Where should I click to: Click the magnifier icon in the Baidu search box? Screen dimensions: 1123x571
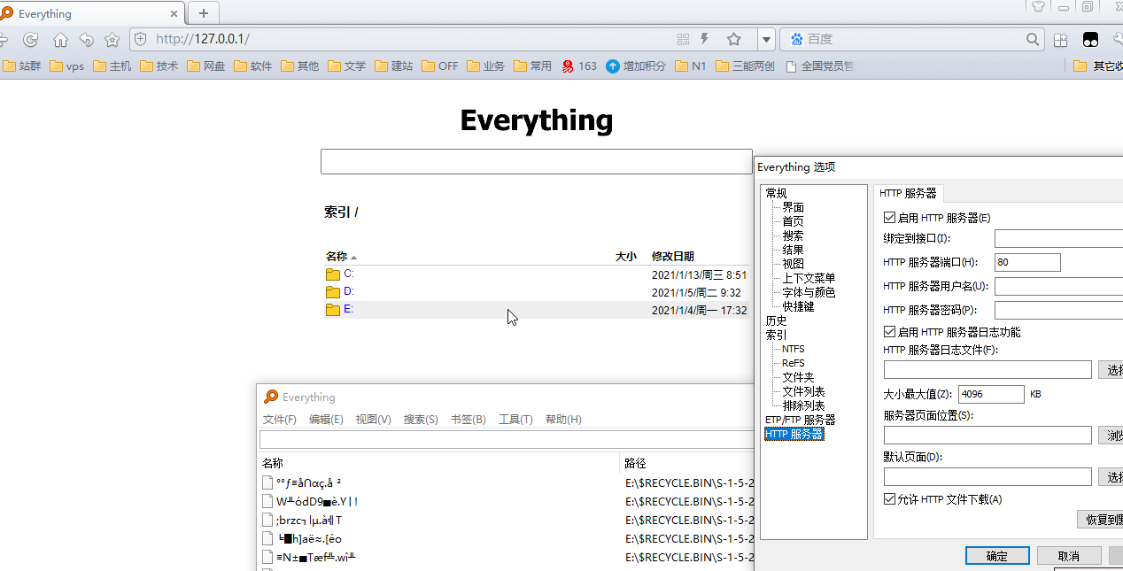(x=1033, y=39)
